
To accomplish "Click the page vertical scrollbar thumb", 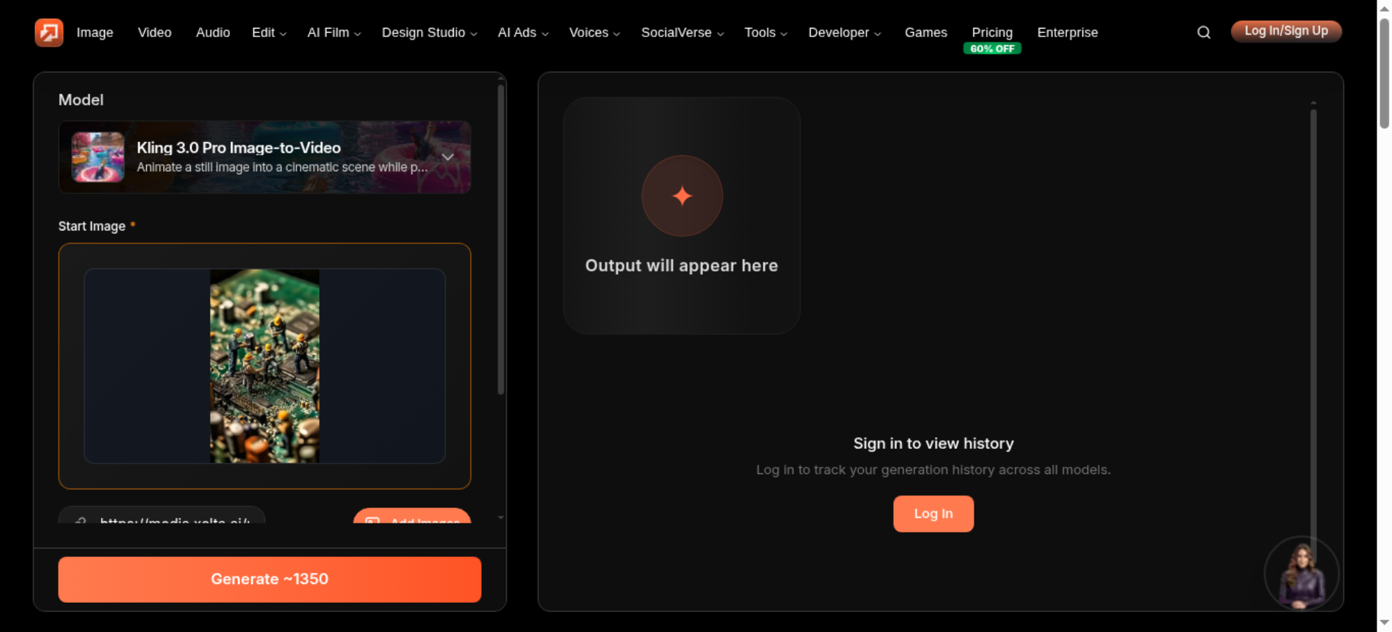I will tap(1384, 73).
